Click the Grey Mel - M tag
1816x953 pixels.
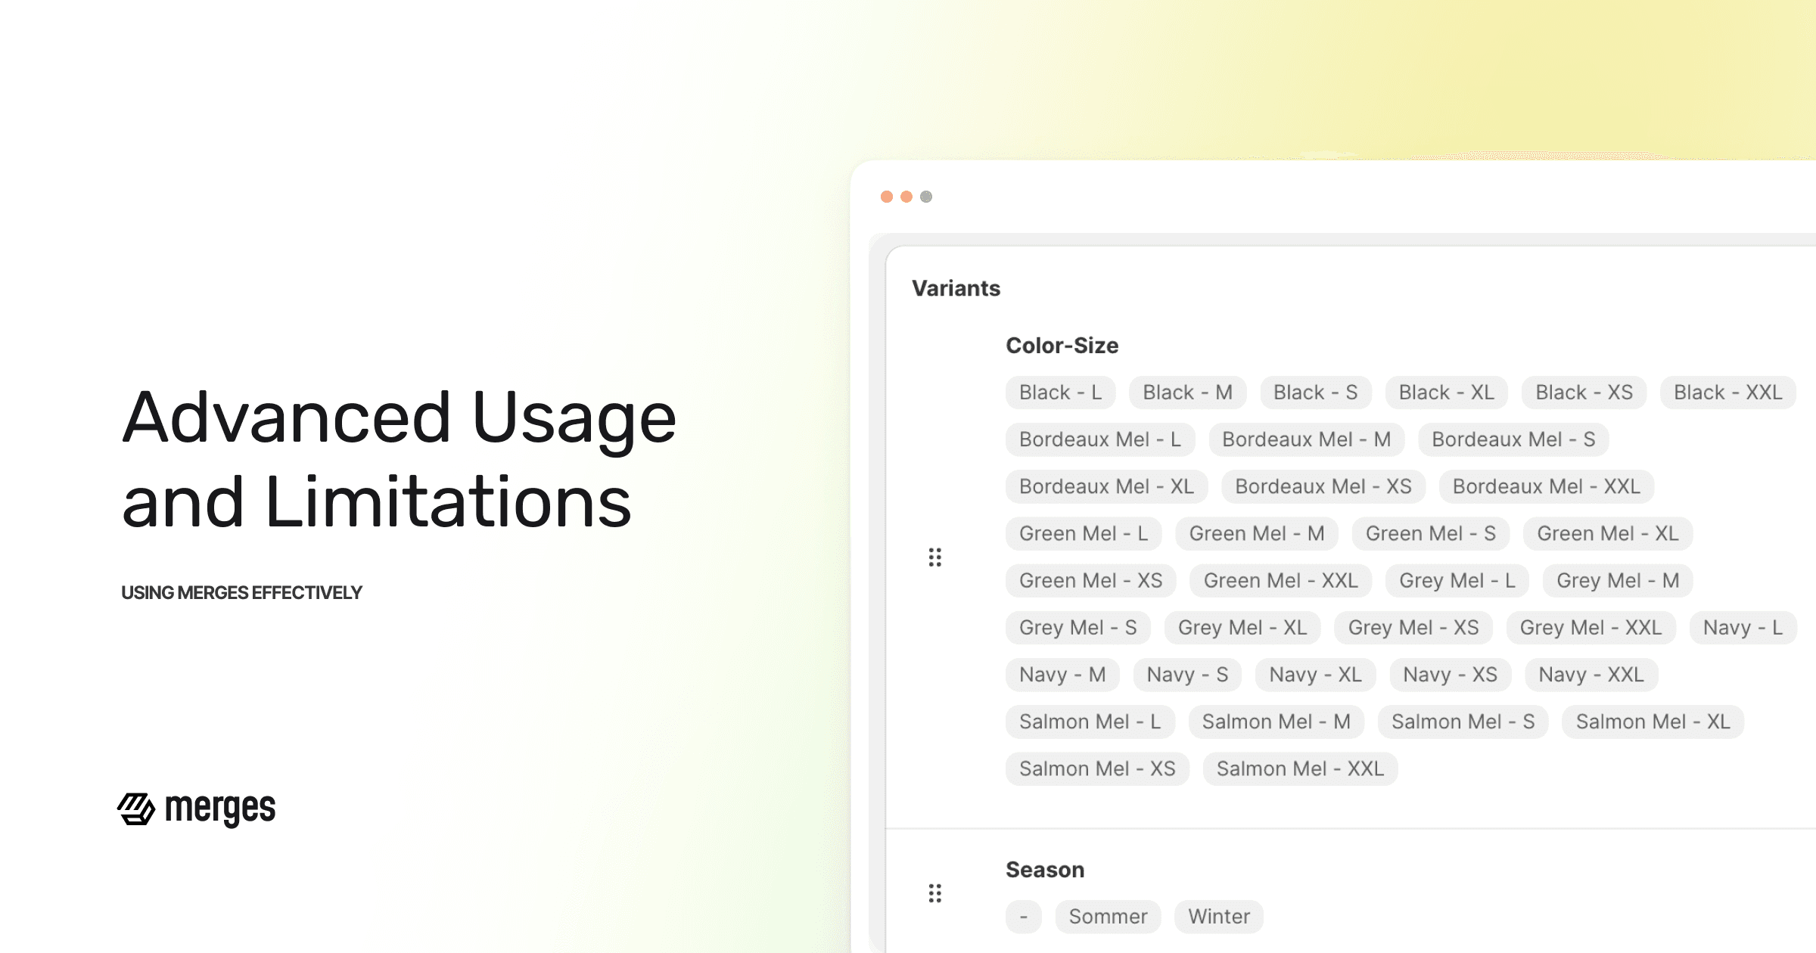coord(1618,580)
